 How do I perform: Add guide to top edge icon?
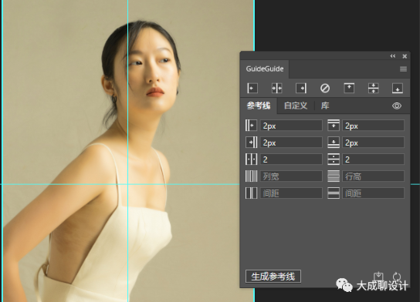349,88
